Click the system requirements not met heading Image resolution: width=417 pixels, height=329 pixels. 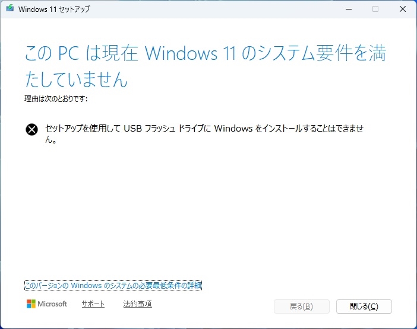coord(206,66)
